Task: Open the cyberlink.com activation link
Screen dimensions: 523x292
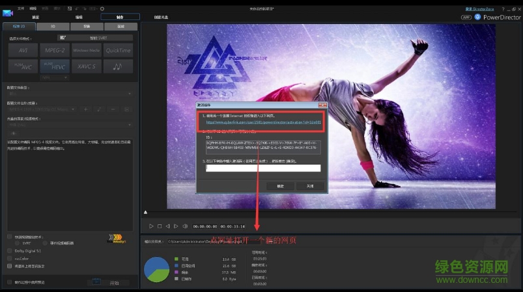Action: [x=264, y=121]
